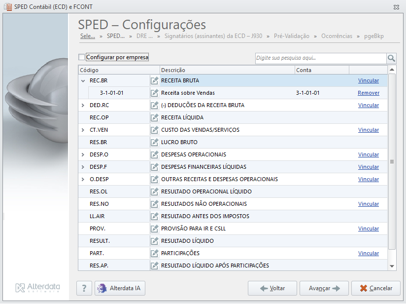406x304 pixels.
Task: Click the Conta column header
Action: 322,70
